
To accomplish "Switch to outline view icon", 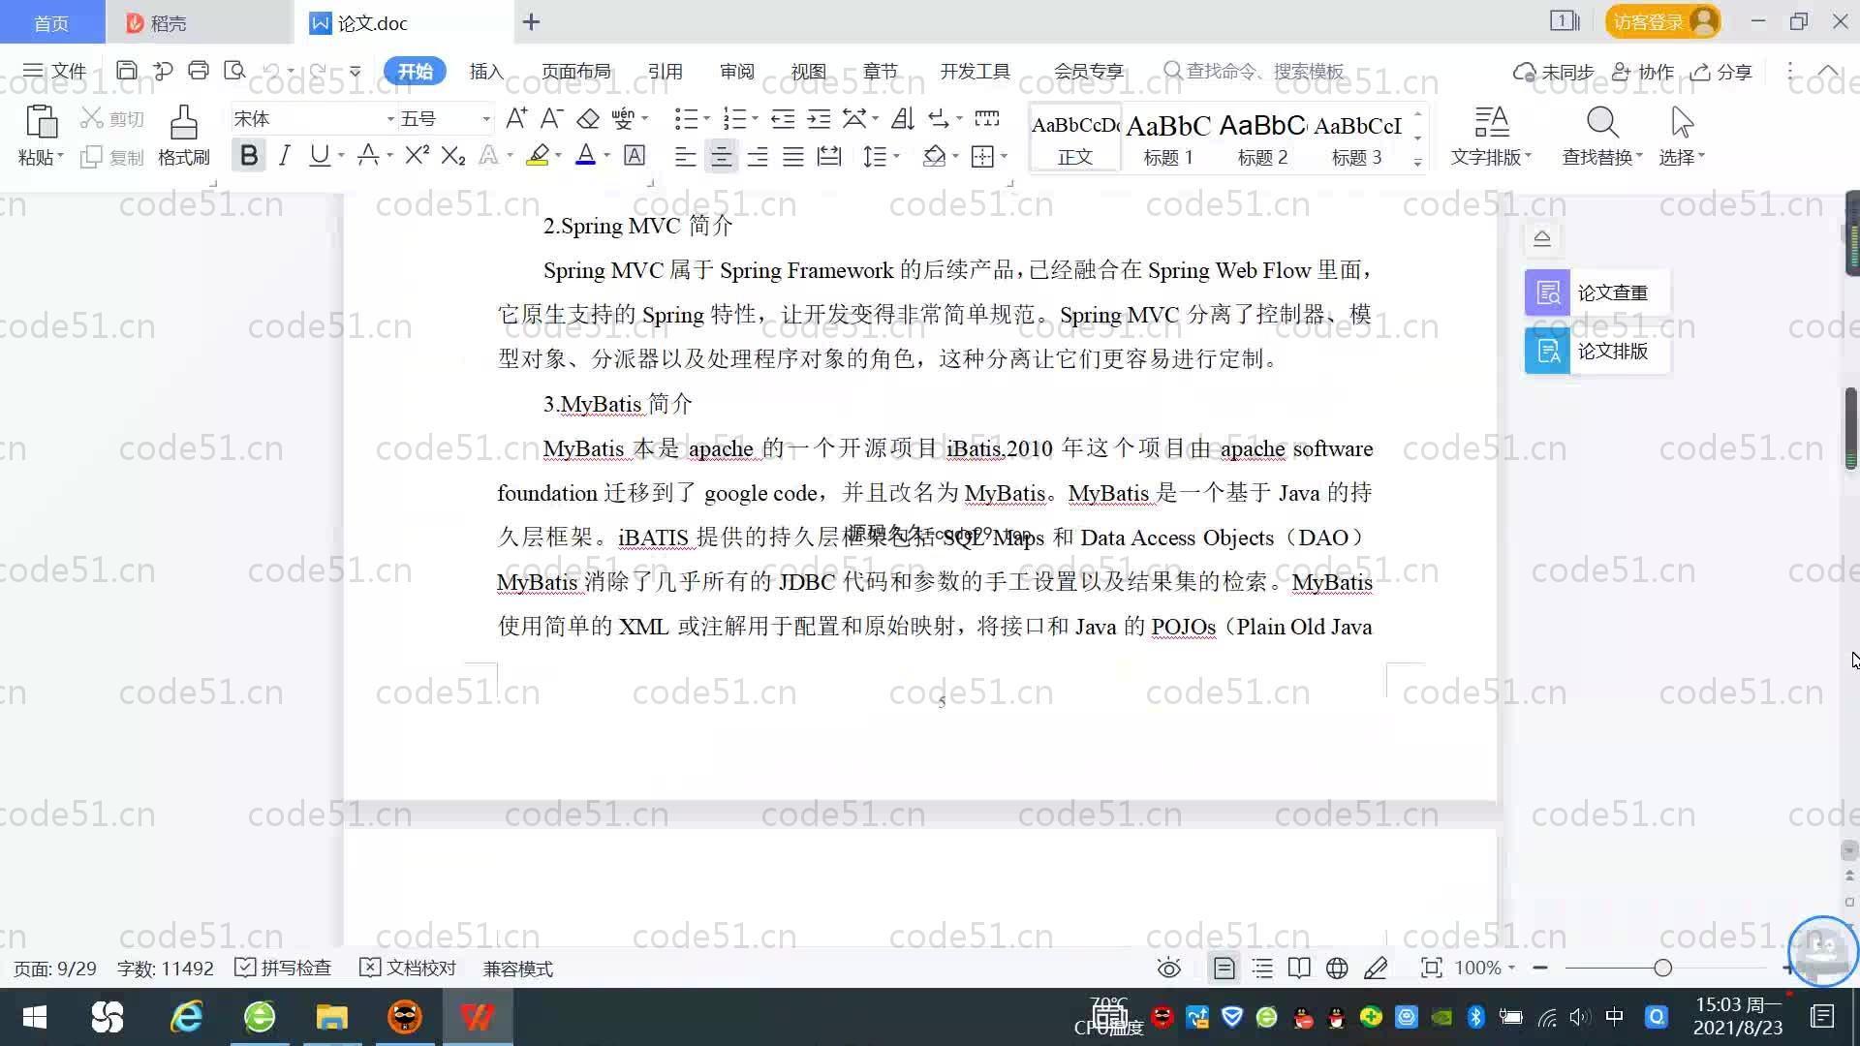I will [1262, 968].
